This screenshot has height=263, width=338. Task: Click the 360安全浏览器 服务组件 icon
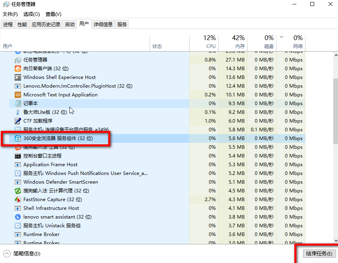(18, 138)
